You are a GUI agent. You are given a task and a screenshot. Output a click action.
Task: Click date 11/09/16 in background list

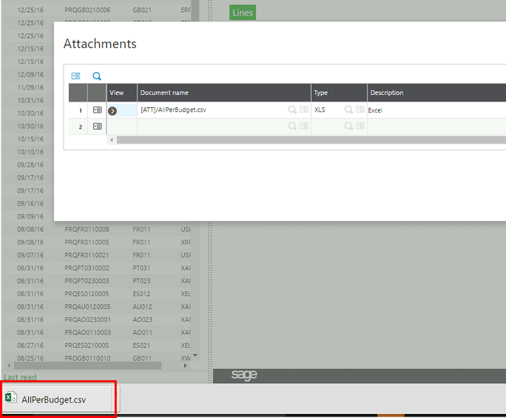pyautogui.click(x=30, y=88)
